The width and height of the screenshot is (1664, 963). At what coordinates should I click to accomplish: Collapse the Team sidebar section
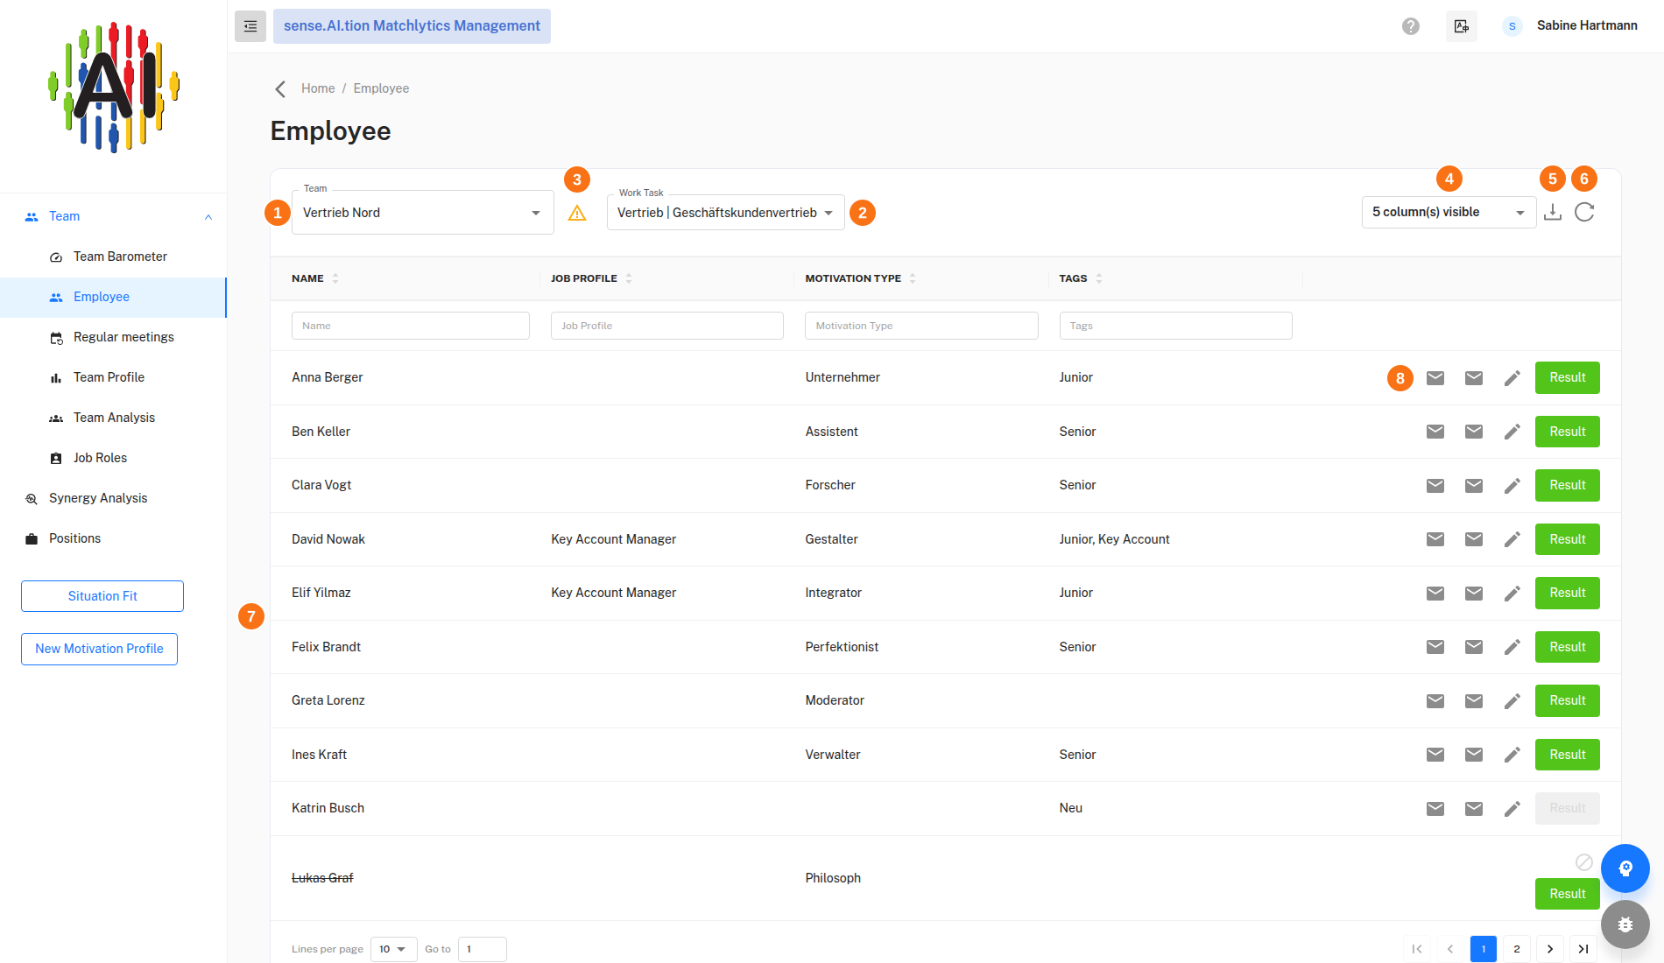coord(208,217)
